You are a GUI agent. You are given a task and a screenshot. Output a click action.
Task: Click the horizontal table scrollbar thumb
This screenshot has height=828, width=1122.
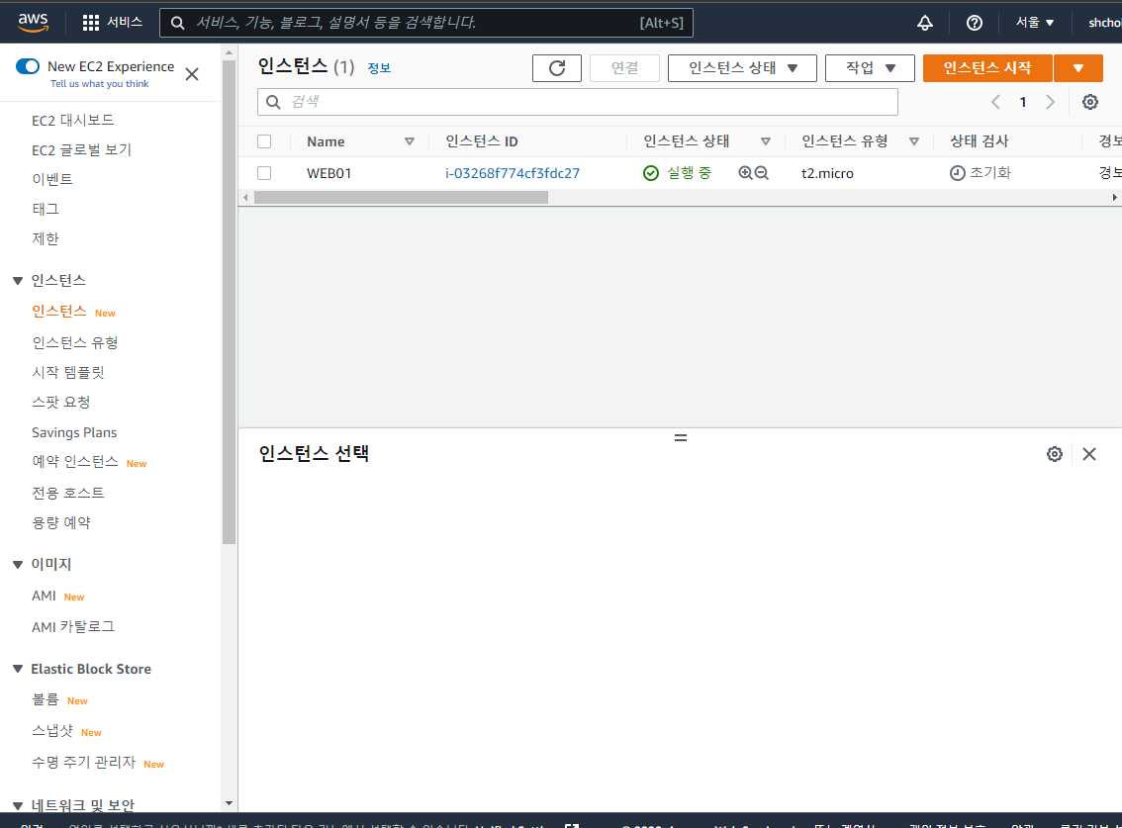(401, 198)
